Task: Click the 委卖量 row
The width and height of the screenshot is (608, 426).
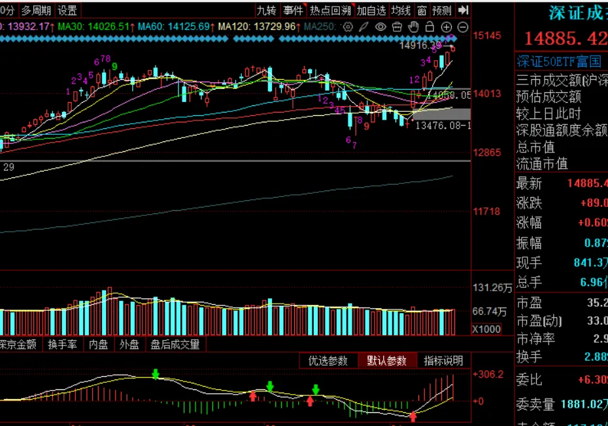Action: coord(562,404)
